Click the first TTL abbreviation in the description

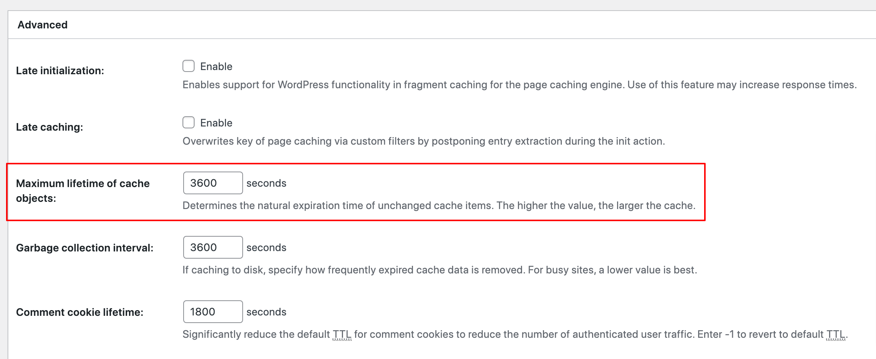[342, 335]
